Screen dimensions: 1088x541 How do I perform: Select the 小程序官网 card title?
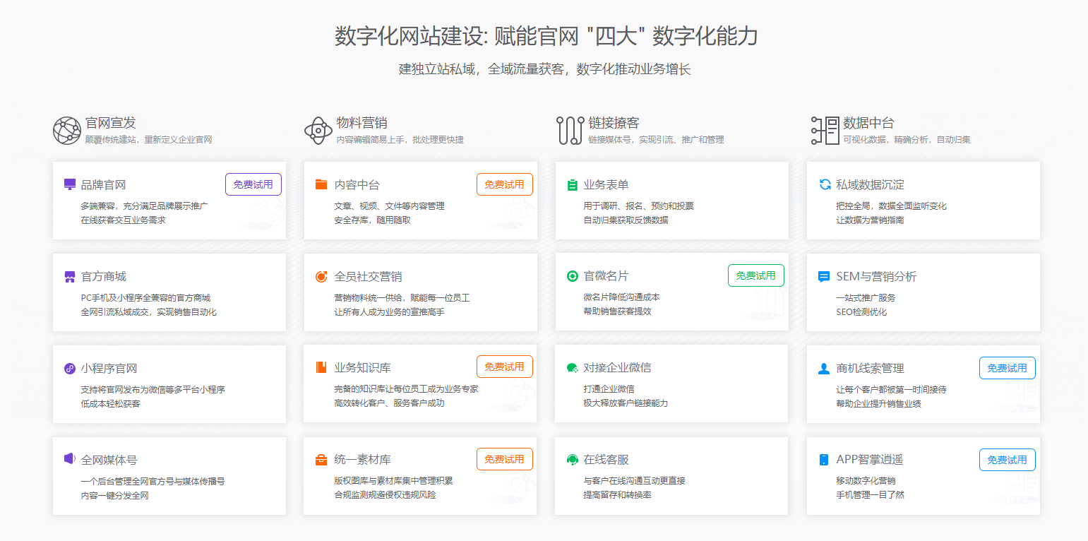point(109,368)
